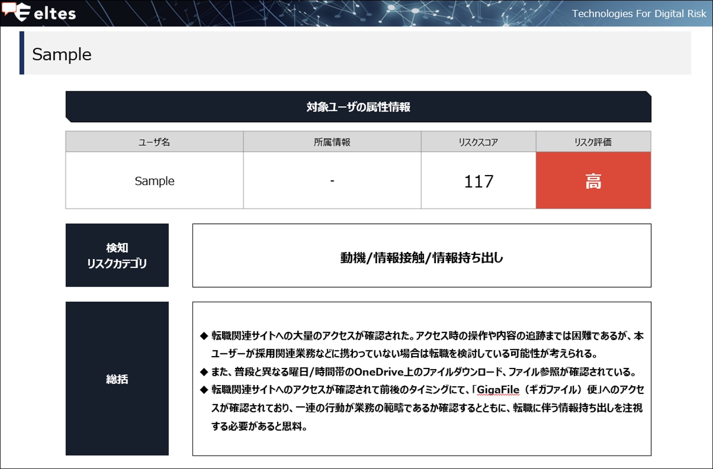Viewport: 713px width, 469px height.
Task: Select the リスクスコア column header
Action: tap(478, 142)
